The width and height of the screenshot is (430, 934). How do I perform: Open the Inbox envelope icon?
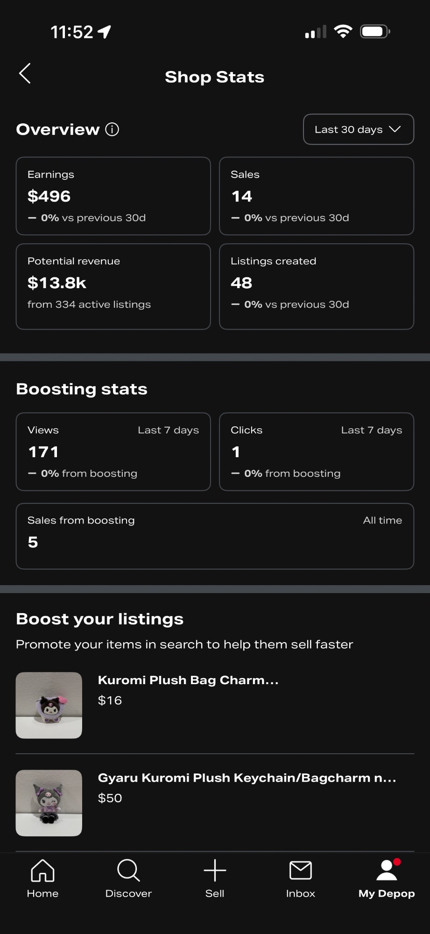[x=301, y=870]
